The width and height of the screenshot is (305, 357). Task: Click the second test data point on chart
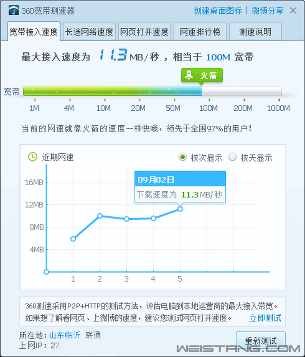coord(100,216)
